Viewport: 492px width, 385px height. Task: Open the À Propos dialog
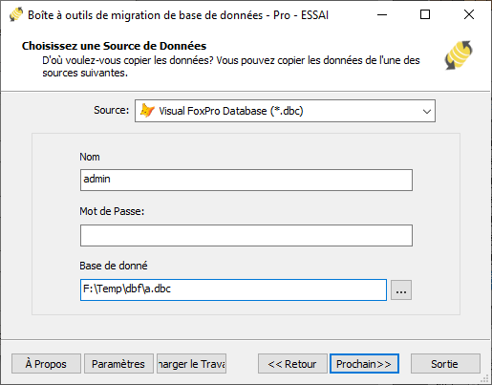(46, 364)
